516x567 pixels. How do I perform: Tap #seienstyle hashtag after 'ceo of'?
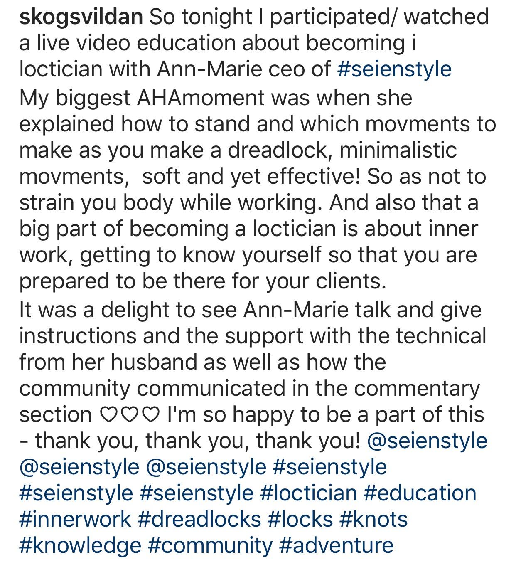coord(394,69)
